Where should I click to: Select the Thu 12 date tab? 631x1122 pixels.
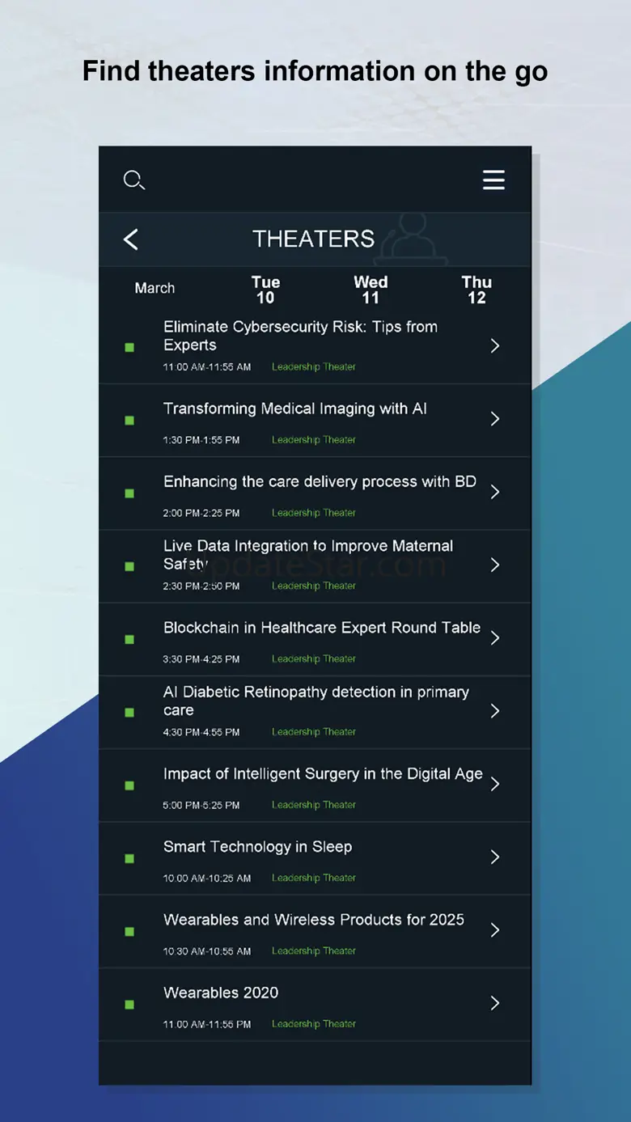point(476,290)
